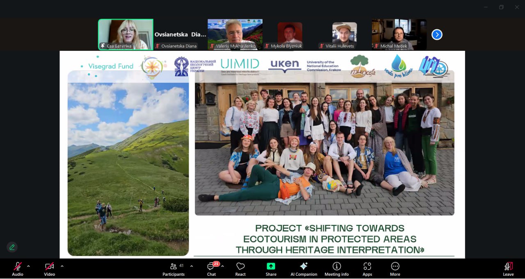The width and height of the screenshot is (525, 279).
Task: Show next participants with blue arrow
Action: (x=437, y=35)
